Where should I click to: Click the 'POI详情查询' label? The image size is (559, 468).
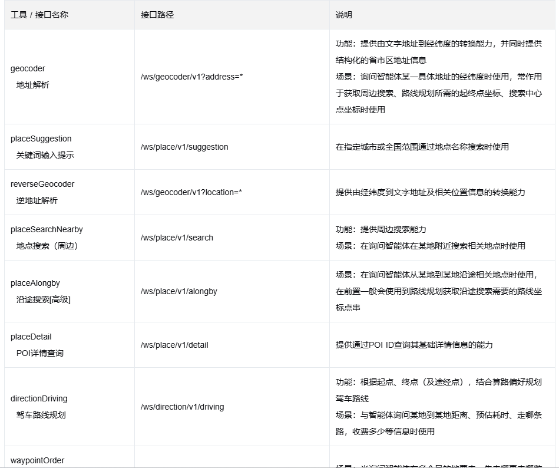pyautogui.click(x=40, y=353)
